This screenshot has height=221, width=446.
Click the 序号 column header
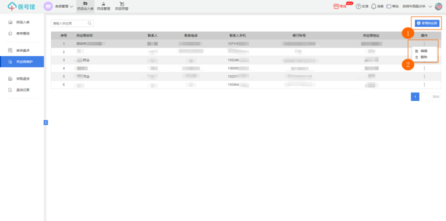pos(64,36)
